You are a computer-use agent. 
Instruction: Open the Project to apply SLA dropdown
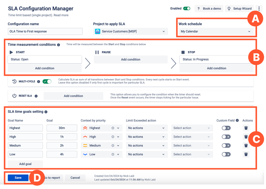[131, 31]
